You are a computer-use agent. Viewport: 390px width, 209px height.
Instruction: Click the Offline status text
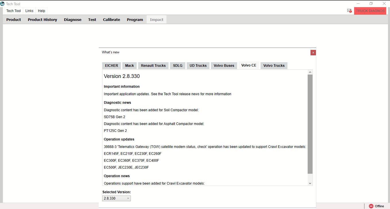[379, 206]
